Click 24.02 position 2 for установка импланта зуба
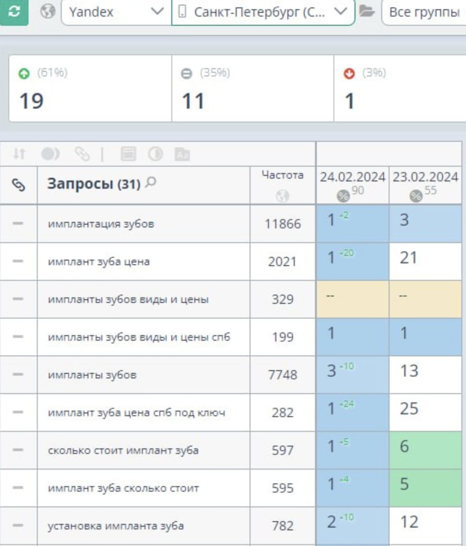This screenshot has width=466, height=546. click(352, 526)
